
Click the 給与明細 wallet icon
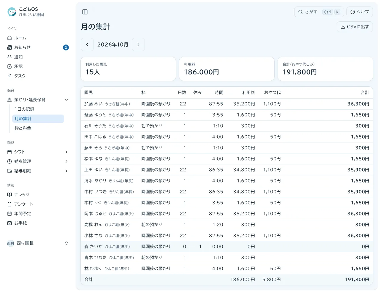[x=9, y=171]
